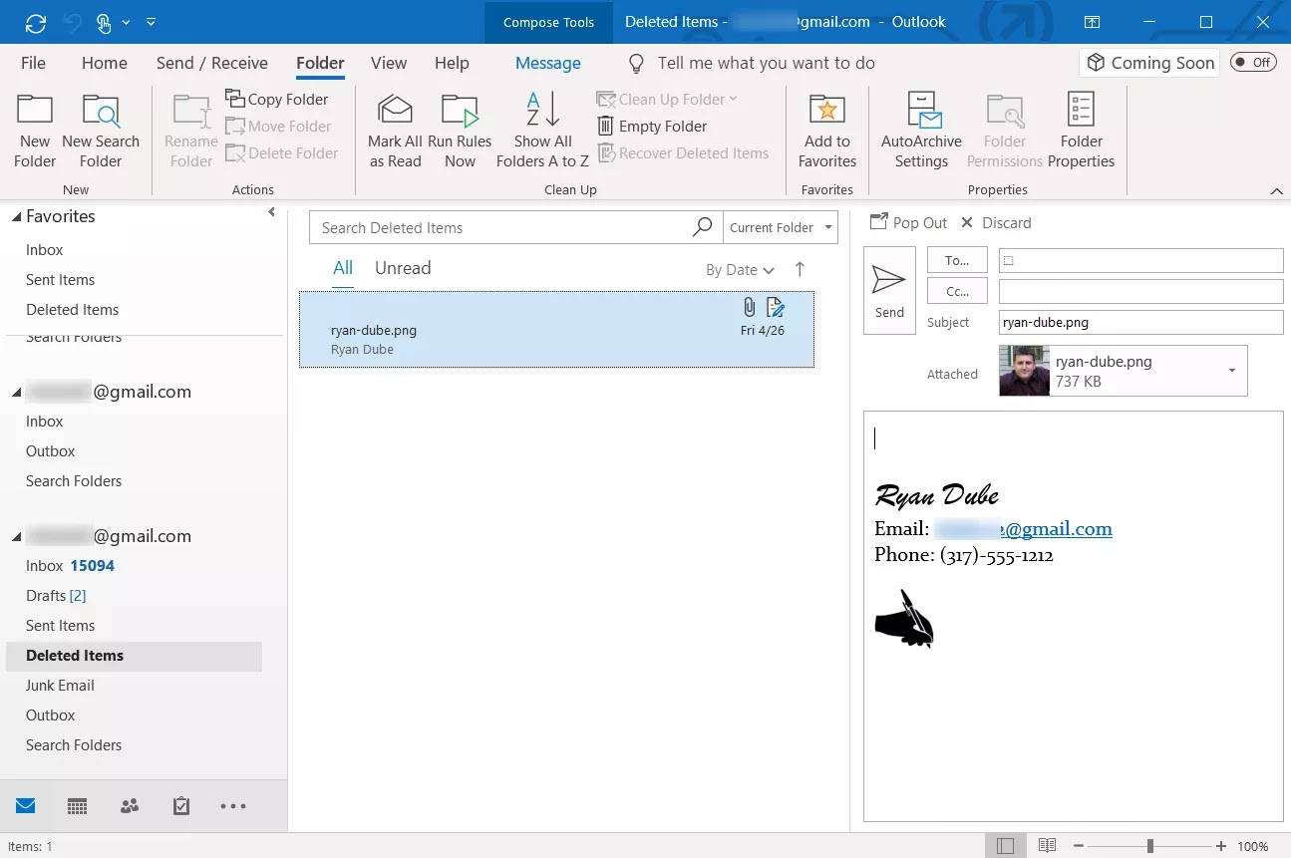Select Deleted Items under Favorites
The width and height of the screenshot is (1291, 858).
(73, 310)
